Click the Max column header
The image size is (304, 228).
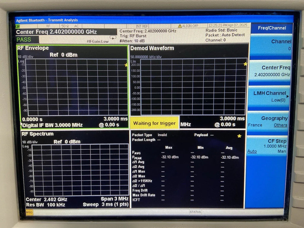(x=169, y=148)
